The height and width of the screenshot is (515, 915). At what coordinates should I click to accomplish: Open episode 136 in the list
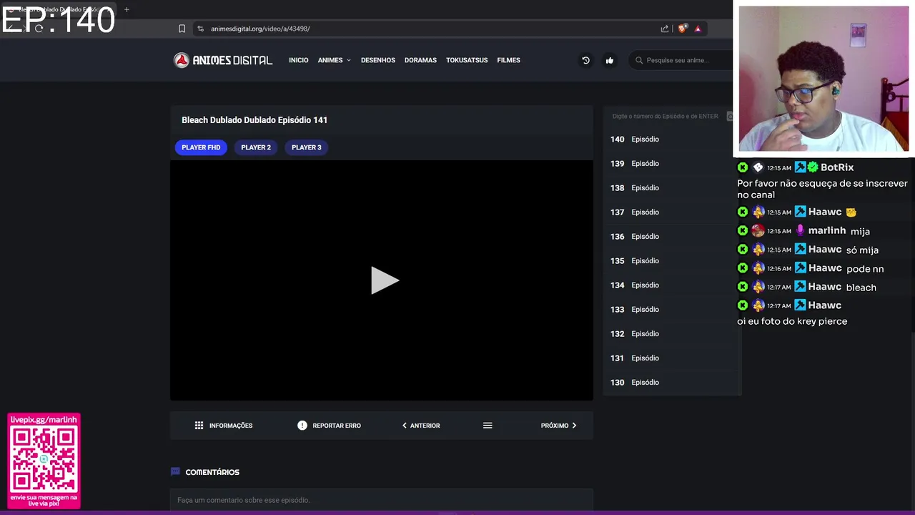(x=671, y=237)
